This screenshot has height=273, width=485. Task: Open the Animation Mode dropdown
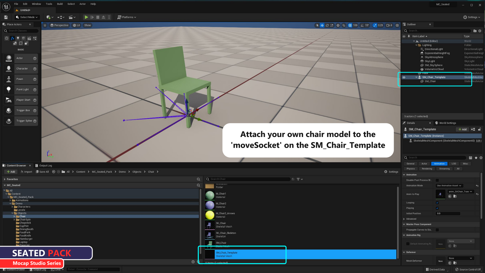pyautogui.click(x=449, y=186)
